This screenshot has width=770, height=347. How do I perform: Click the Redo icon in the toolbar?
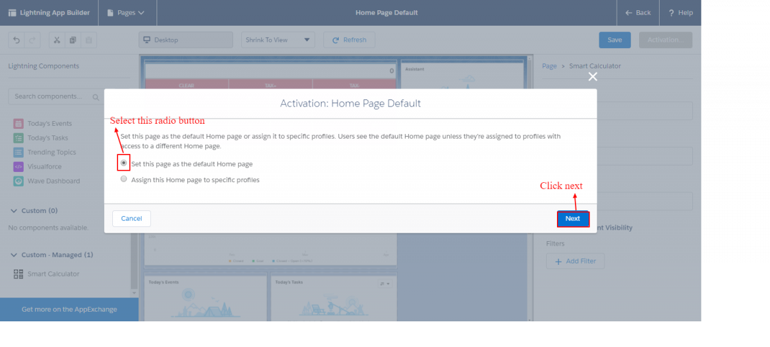click(32, 40)
